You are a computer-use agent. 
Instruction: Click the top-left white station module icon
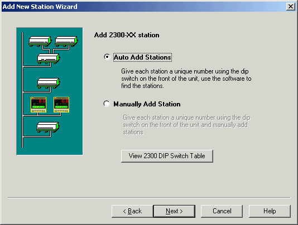(40, 41)
